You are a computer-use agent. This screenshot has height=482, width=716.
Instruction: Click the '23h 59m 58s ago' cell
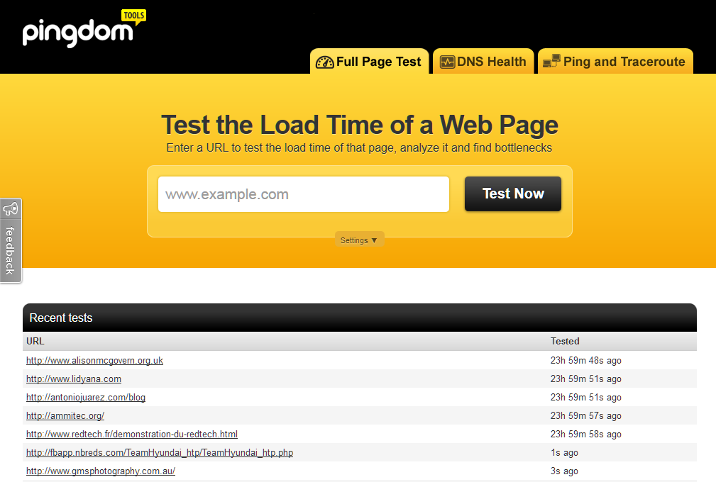click(586, 434)
